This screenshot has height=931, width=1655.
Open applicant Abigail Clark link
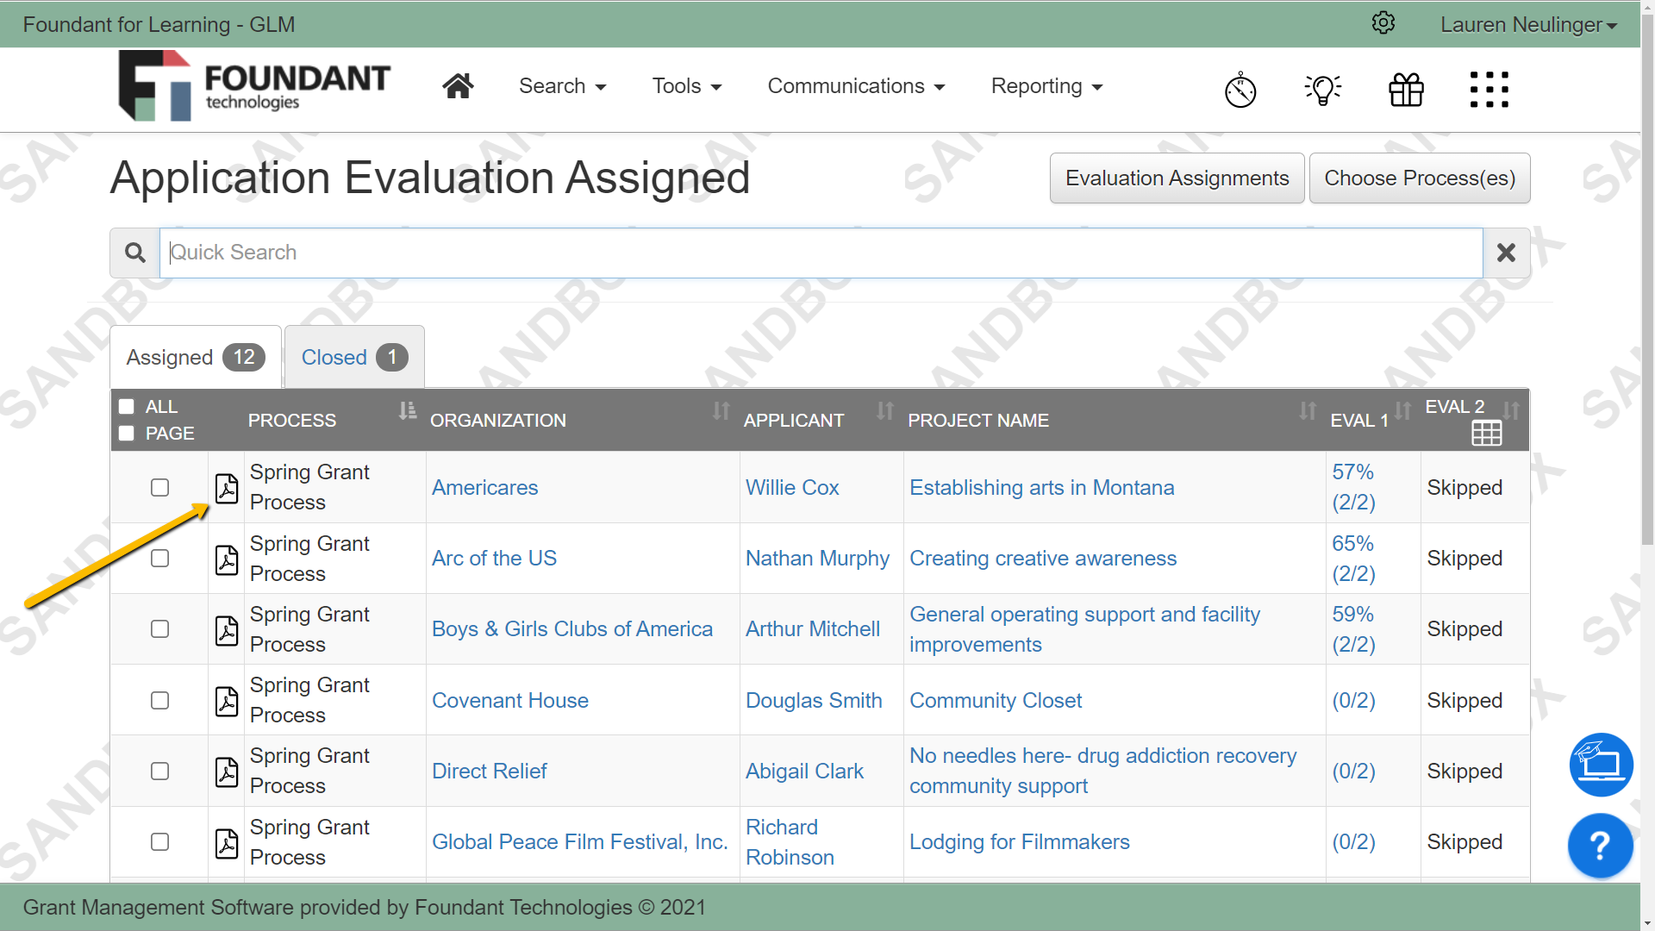[x=804, y=771]
